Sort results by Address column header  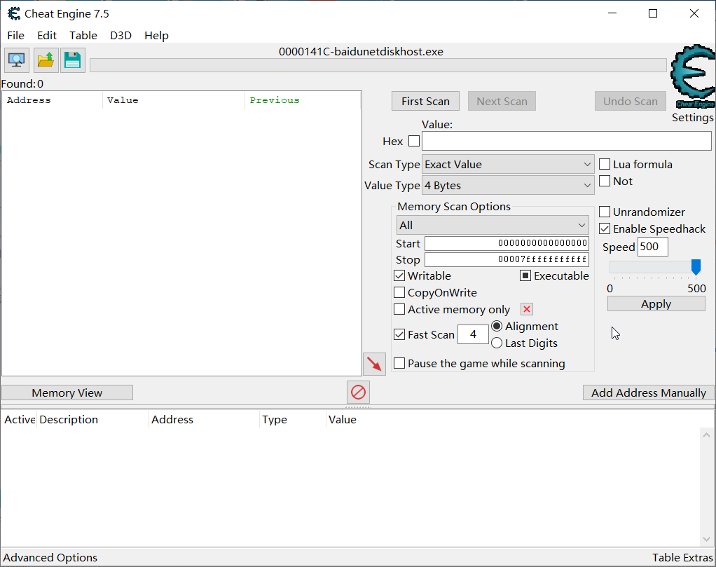(53, 100)
